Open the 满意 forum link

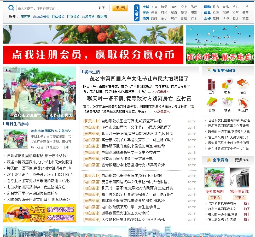click(245, 18)
